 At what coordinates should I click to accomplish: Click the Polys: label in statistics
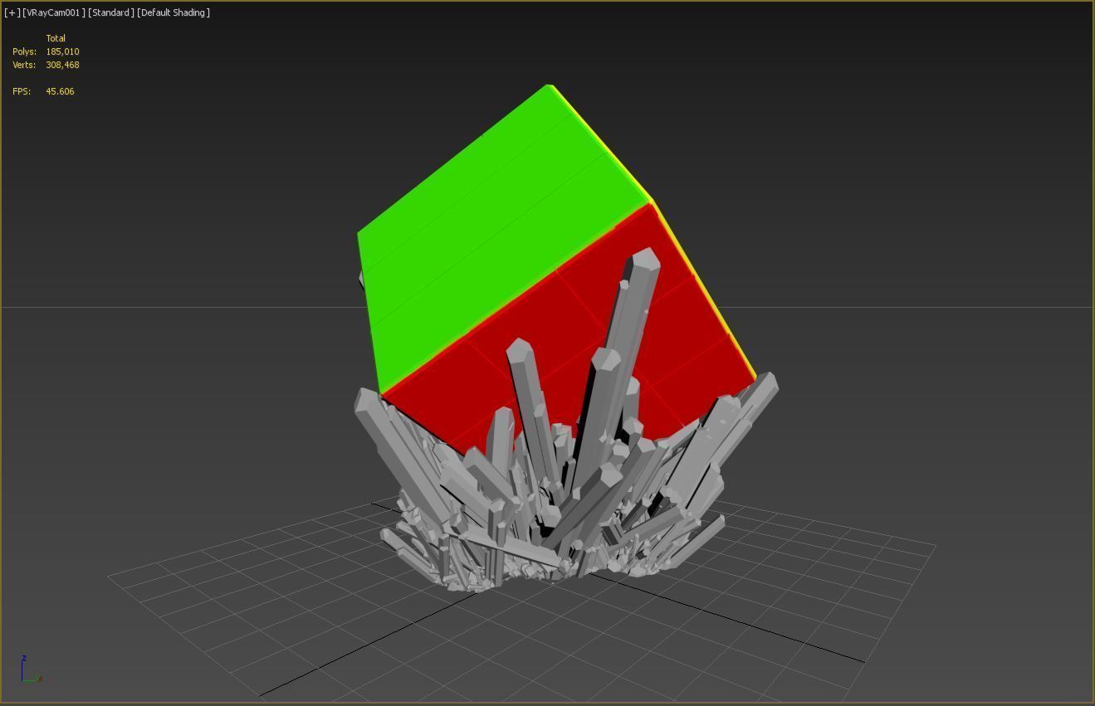click(24, 51)
